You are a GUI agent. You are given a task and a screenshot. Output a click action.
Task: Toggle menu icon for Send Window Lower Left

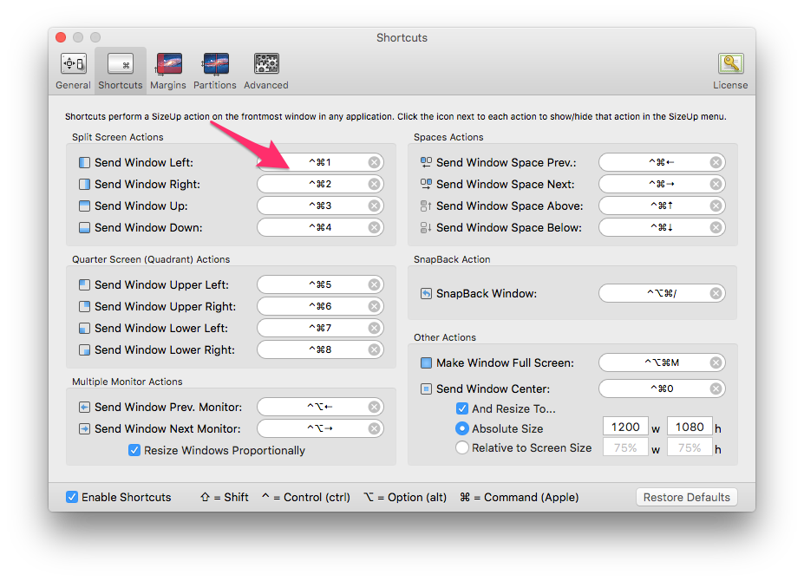85,328
